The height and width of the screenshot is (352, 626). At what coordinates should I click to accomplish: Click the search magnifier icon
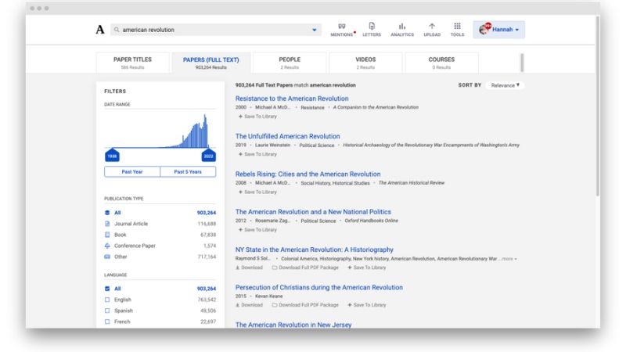click(117, 30)
